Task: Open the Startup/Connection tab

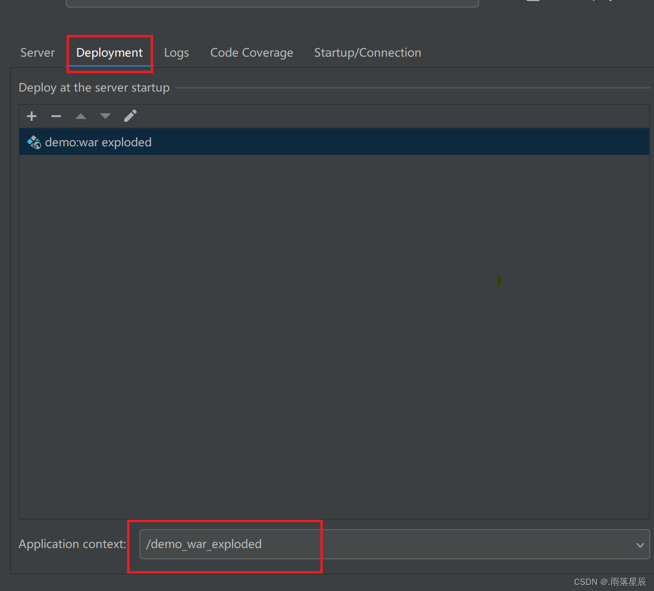Action: tap(368, 53)
